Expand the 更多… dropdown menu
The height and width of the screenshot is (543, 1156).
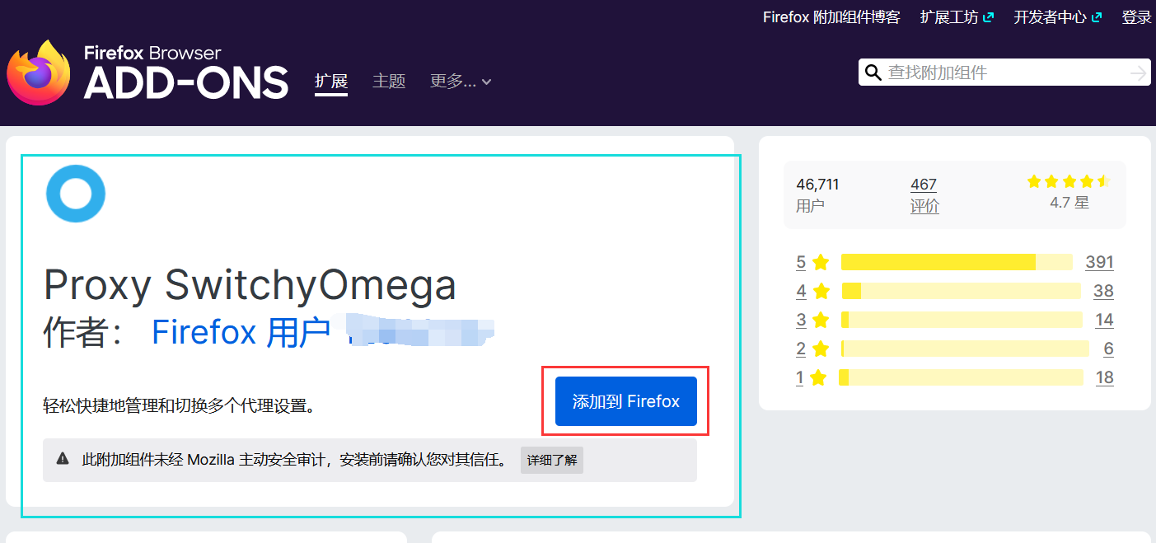click(x=461, y=81)
